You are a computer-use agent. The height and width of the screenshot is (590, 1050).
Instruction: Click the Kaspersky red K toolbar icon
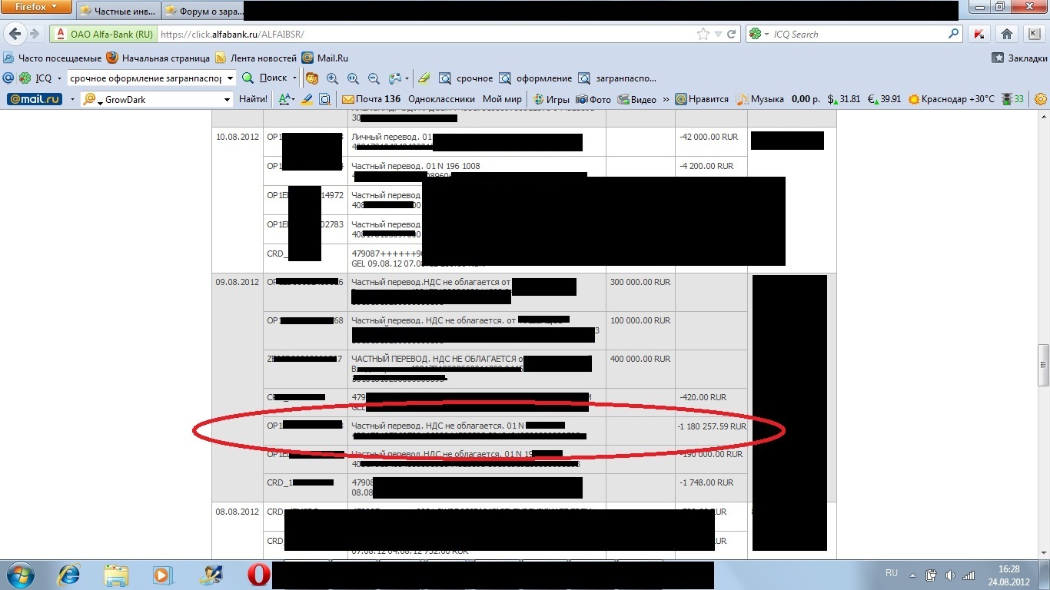click(x=979, y=34)
